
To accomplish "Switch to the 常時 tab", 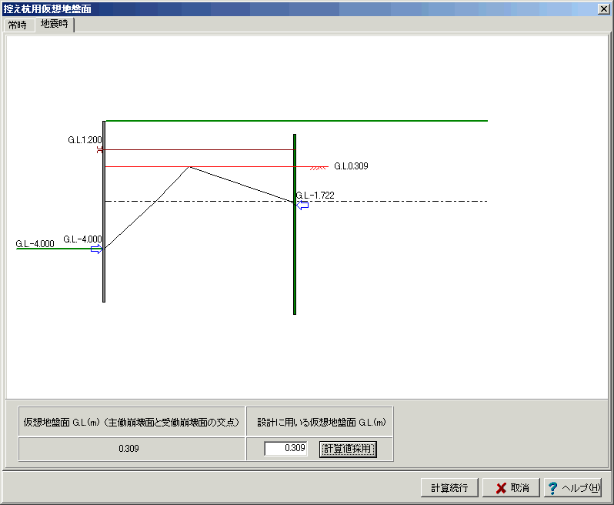I will 18,25.
